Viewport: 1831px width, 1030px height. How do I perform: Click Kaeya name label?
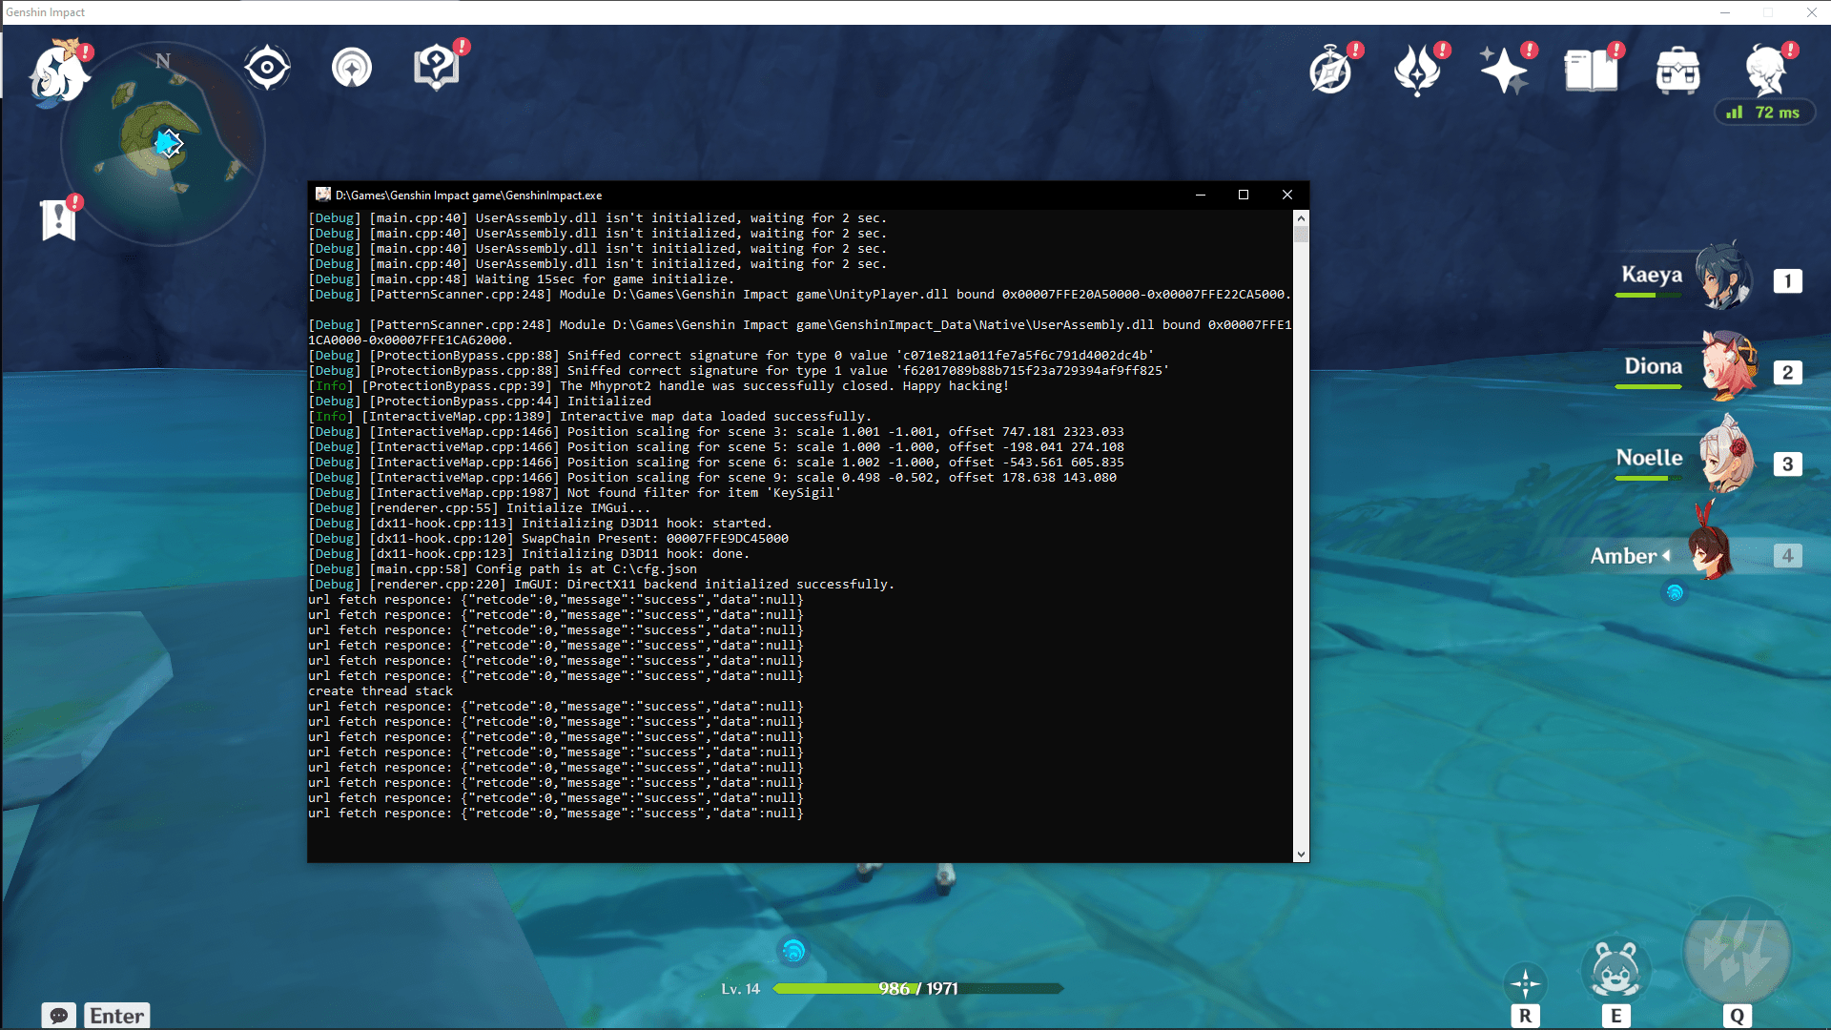click(1652, 275)
